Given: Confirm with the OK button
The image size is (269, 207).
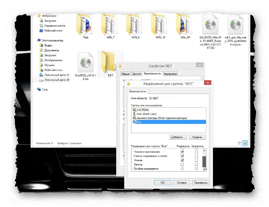Looking at the screenshot, I should (163, 183).
